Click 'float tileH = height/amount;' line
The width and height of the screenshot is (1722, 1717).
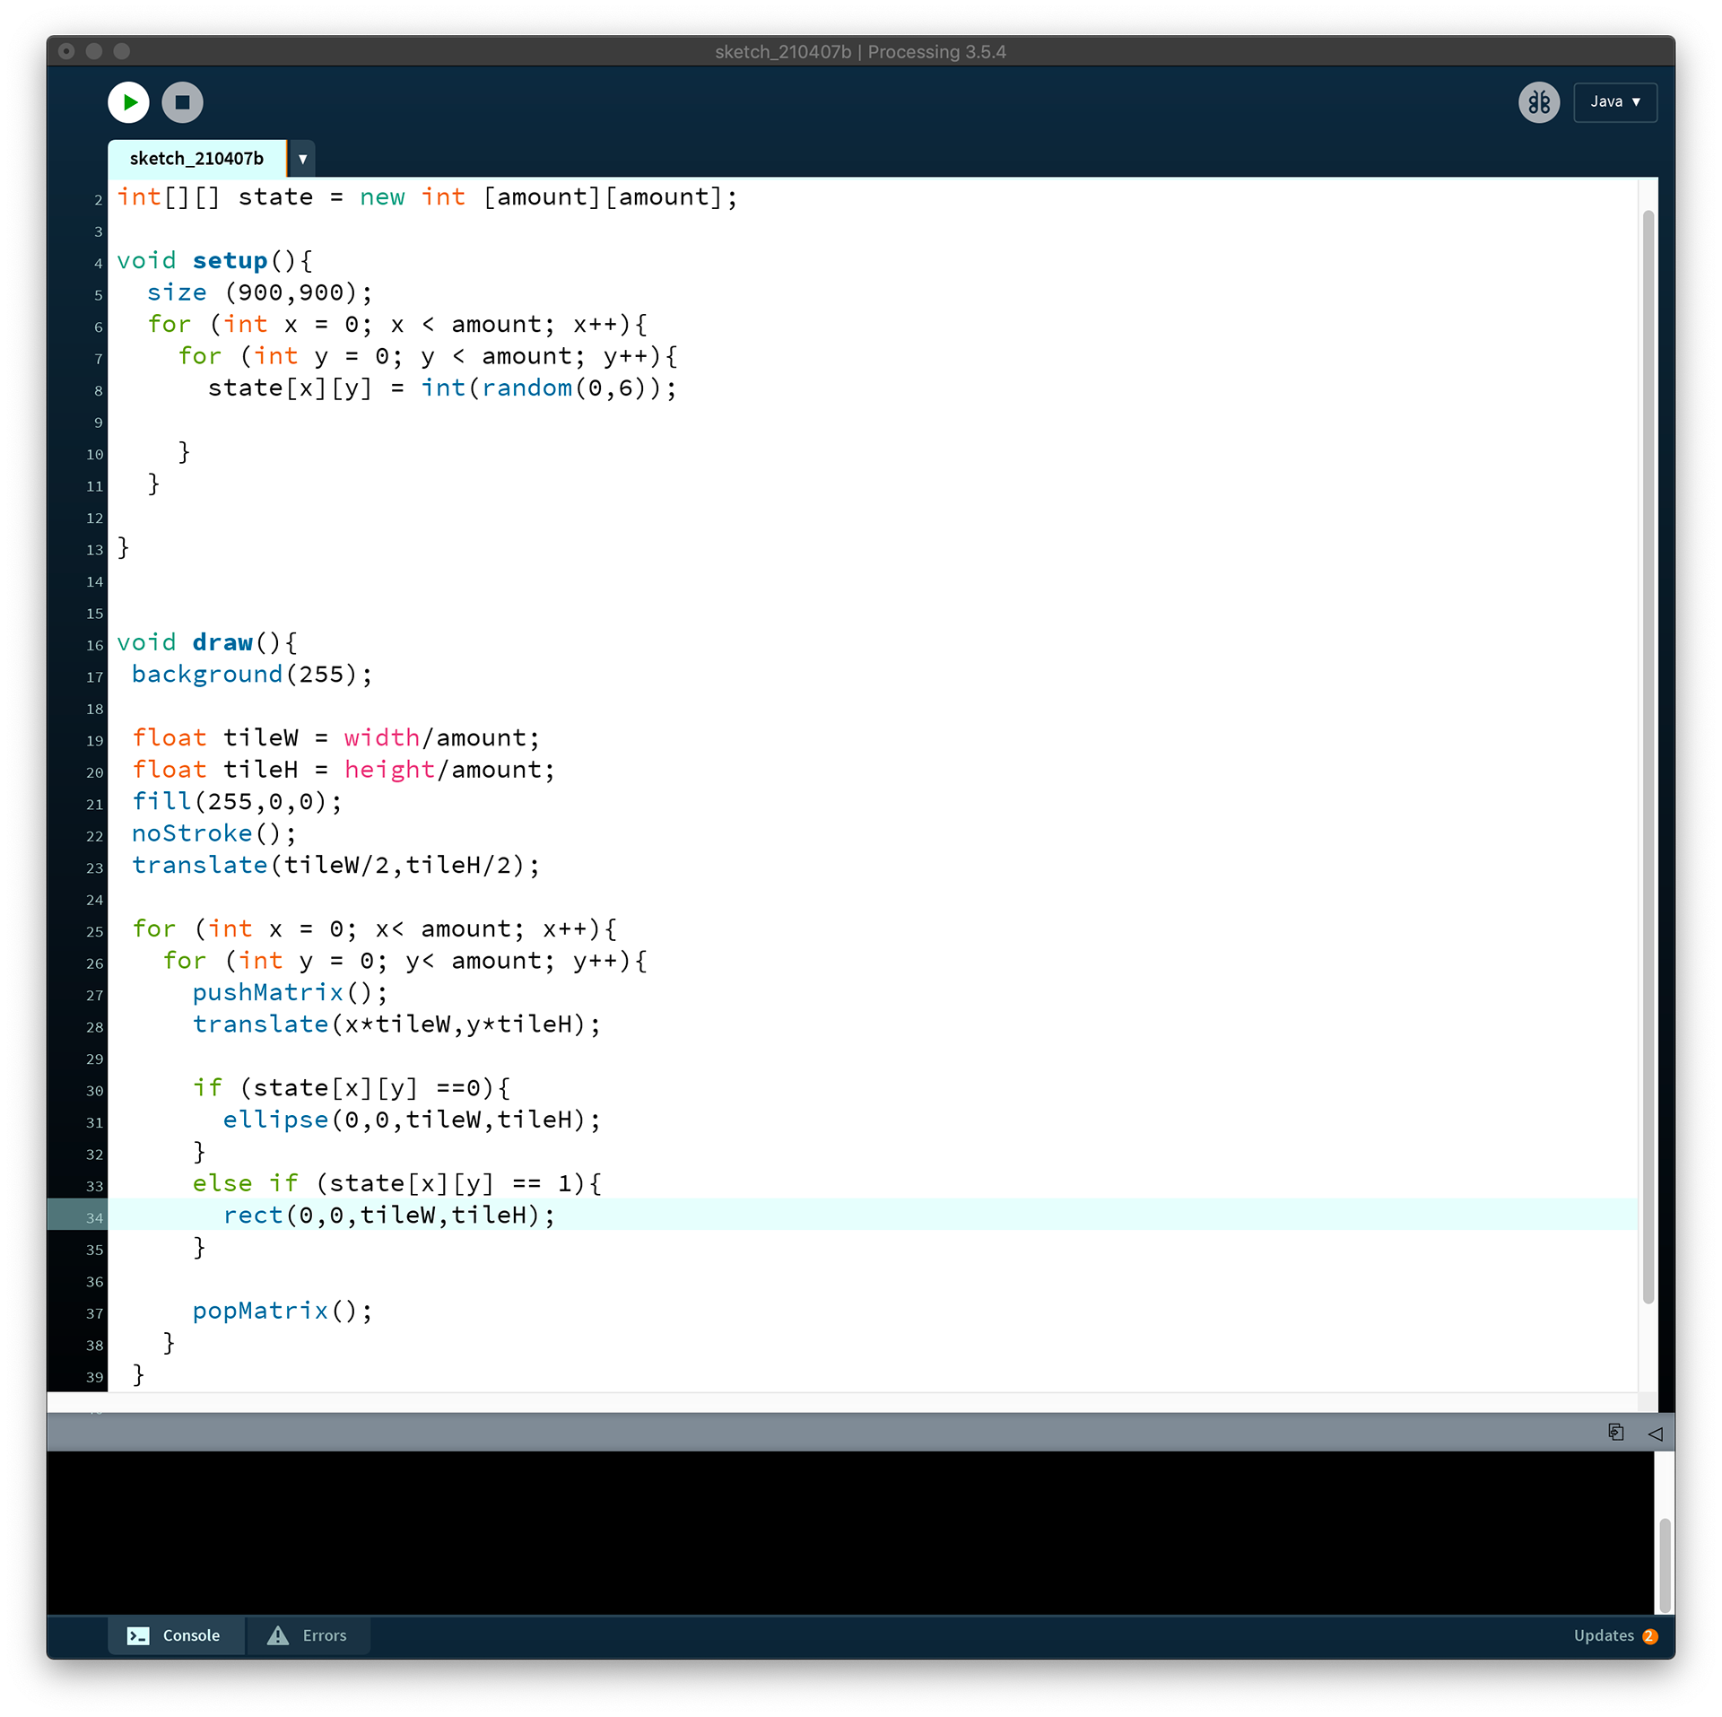[x=344, y=770]
